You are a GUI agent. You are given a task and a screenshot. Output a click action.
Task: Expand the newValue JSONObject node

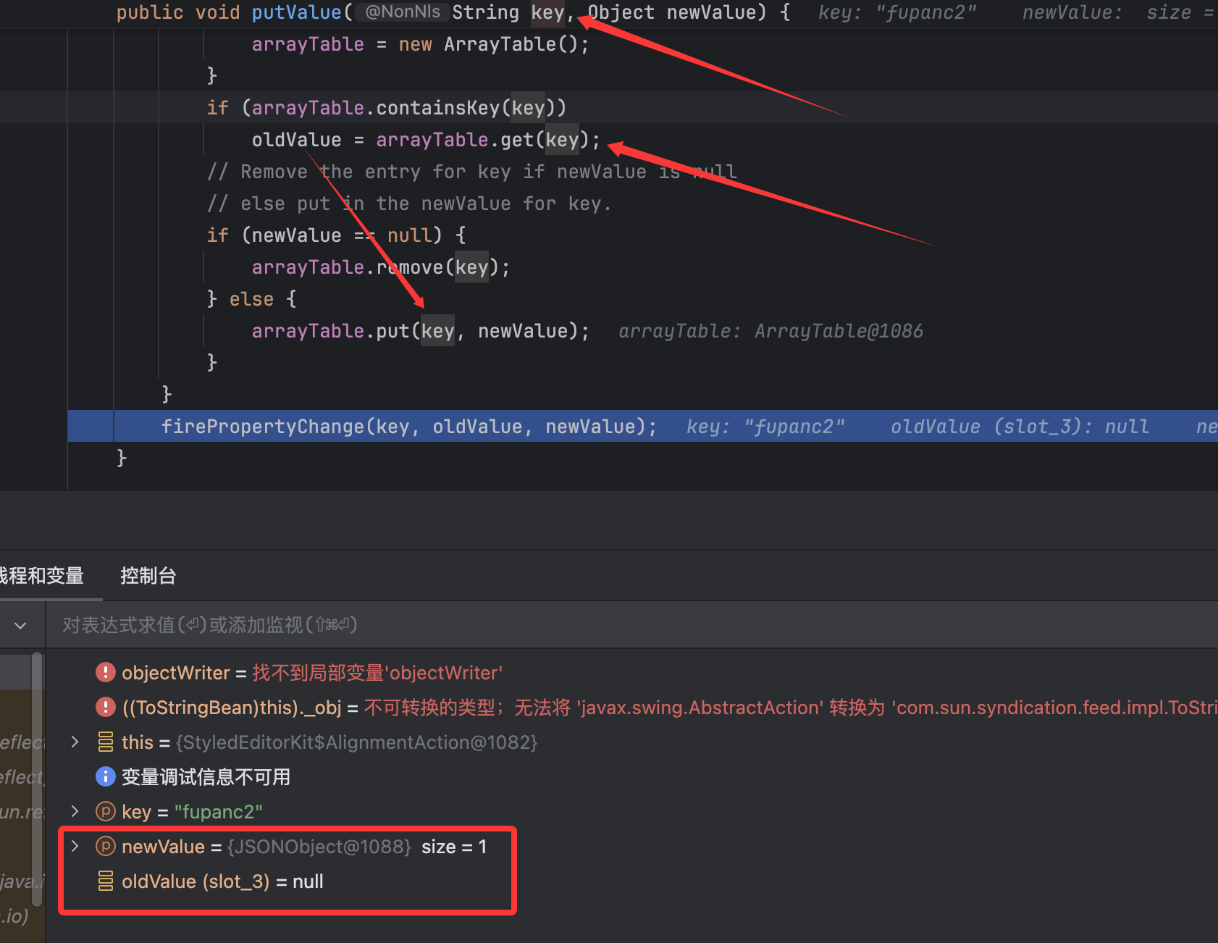tap(75, 846)
